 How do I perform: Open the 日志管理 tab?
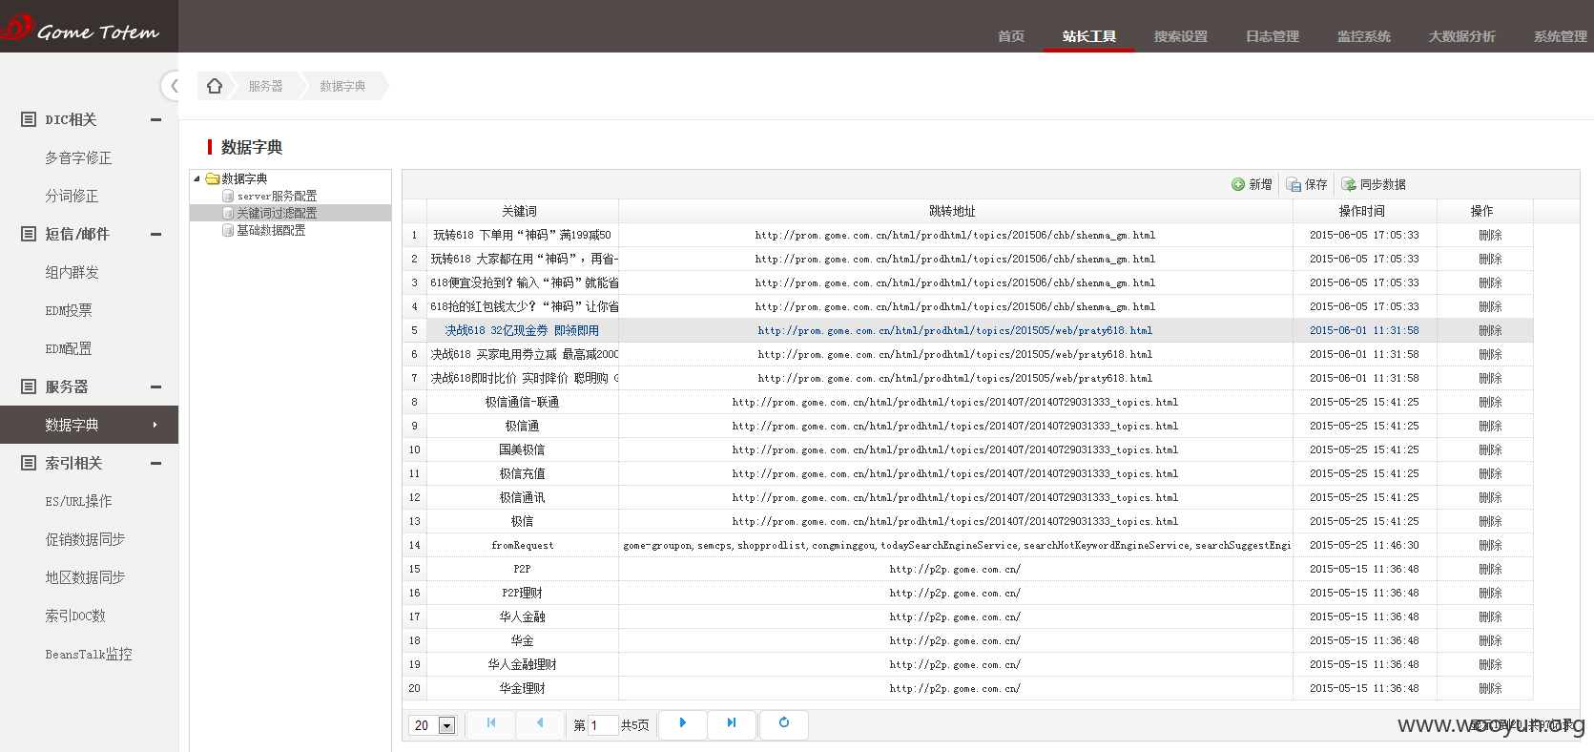pyautogui.click(x=1273, y=36)
